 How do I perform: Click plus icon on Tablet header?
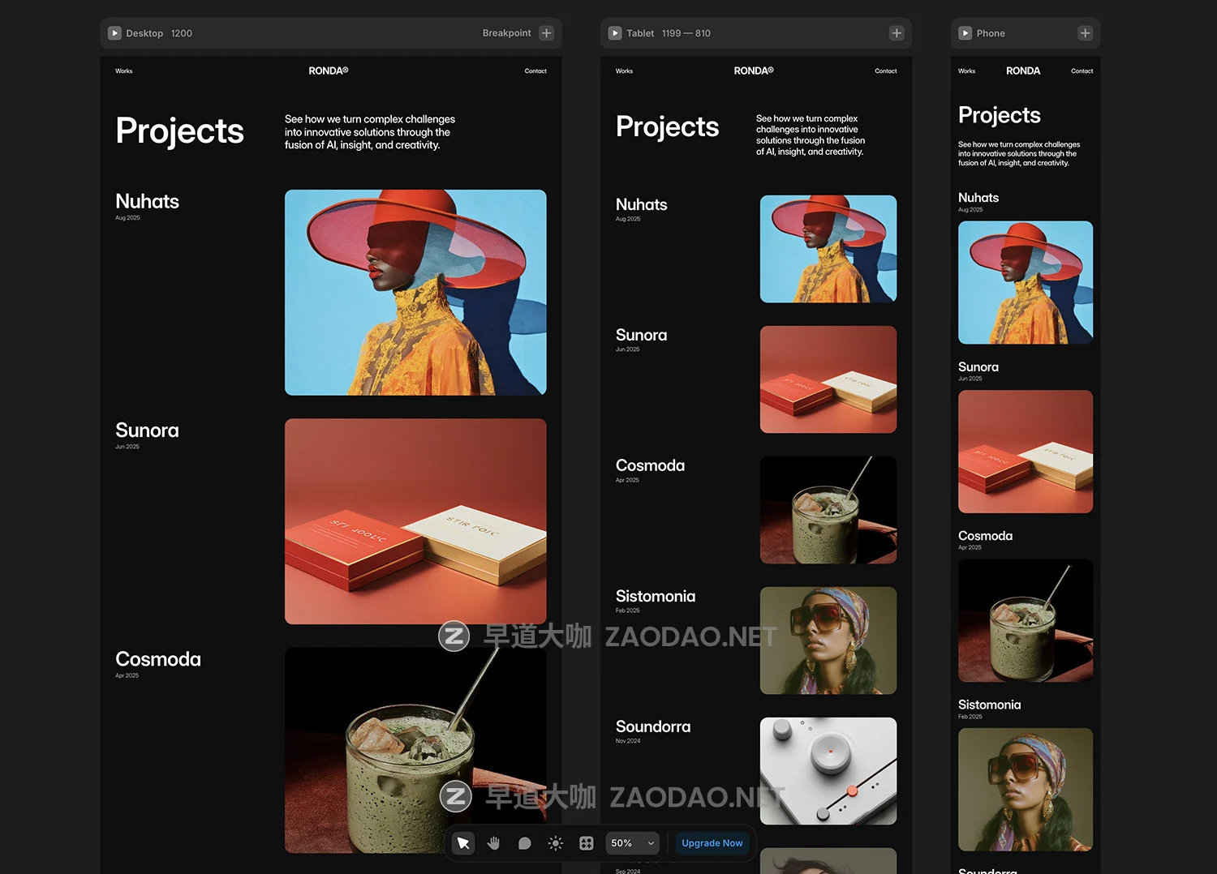click(x=897, y=33)
